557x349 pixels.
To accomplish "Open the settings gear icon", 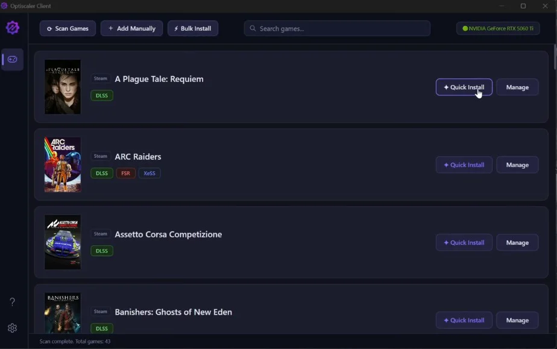I will pyautogui.click(x=12, y=328).
